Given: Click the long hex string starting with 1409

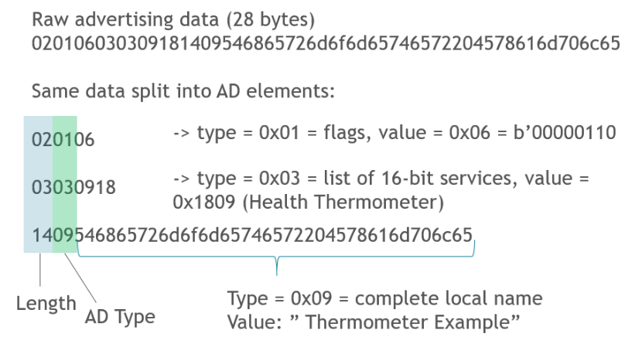Looking at the screenshot, I should coord(248,235).
